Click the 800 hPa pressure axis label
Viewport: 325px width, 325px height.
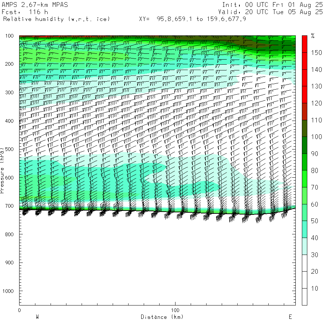(x=9, y=234)
